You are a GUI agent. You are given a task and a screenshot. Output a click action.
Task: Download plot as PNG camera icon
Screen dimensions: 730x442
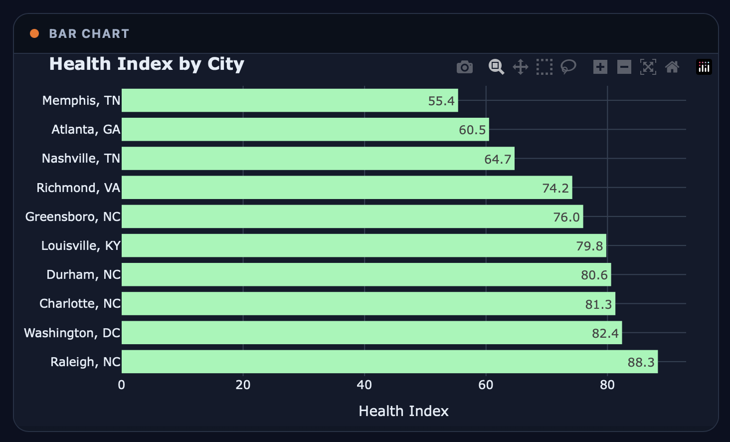pyautogui.click(x=465, y=67)
